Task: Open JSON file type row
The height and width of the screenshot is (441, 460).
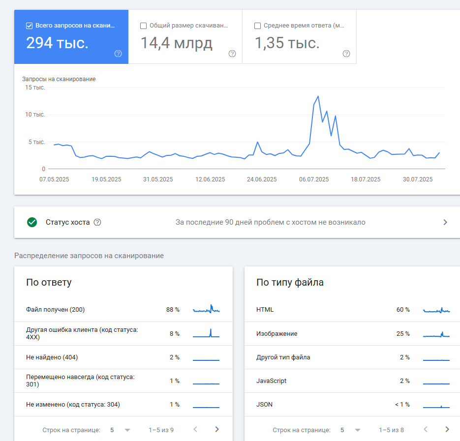Action: click(352, 404)
